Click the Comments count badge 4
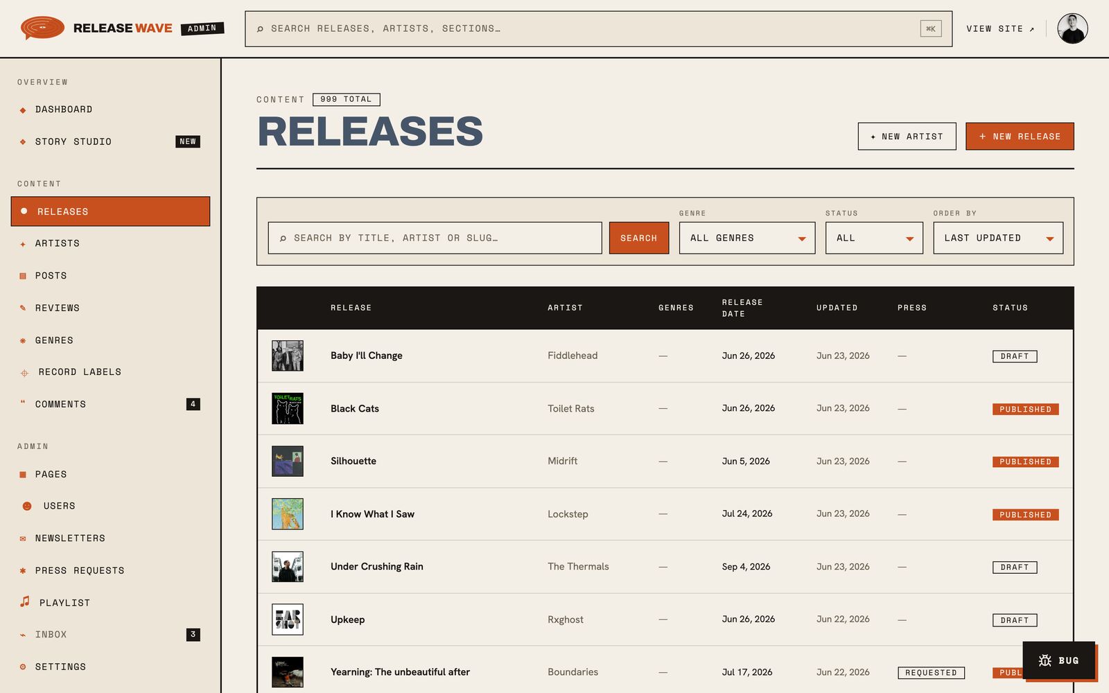The height and width of the screenshot is (693, 1109). (x=193, y=404)
